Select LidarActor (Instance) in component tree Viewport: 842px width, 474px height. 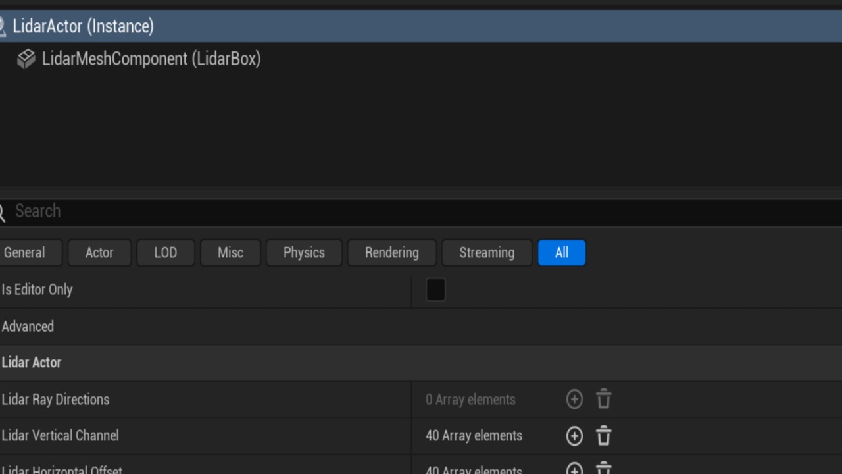[x=84, y=26]
